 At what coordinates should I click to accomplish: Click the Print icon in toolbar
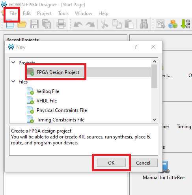point(61,24)
